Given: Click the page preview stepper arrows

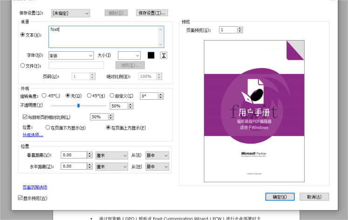Looking at the screenshot, I should tap(240, 30).
